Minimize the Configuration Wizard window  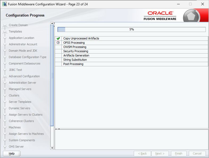178,4
